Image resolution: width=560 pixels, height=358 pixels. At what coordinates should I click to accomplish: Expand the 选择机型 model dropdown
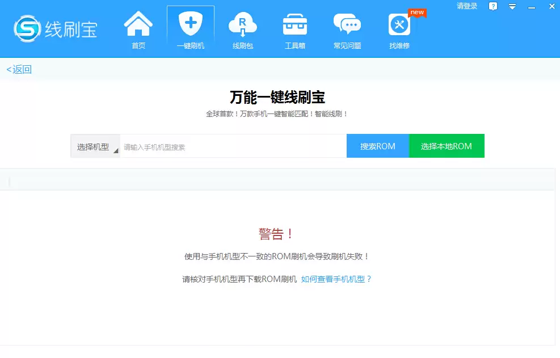(x=95, y=146)
